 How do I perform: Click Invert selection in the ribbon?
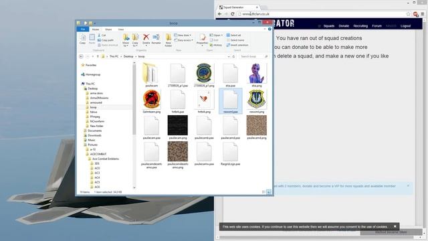click(x=237, y=45)
